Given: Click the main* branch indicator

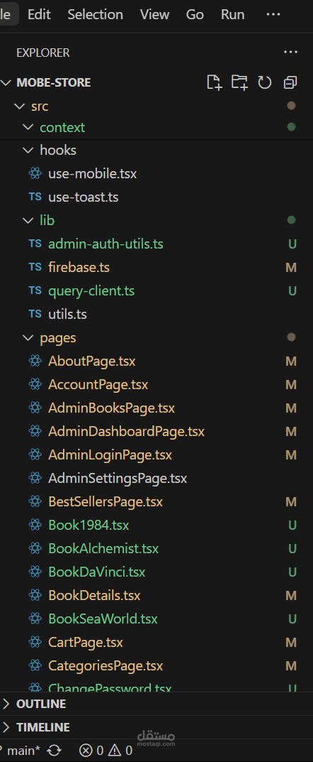Looking at the screenshot, I should (x=22, y=751).
